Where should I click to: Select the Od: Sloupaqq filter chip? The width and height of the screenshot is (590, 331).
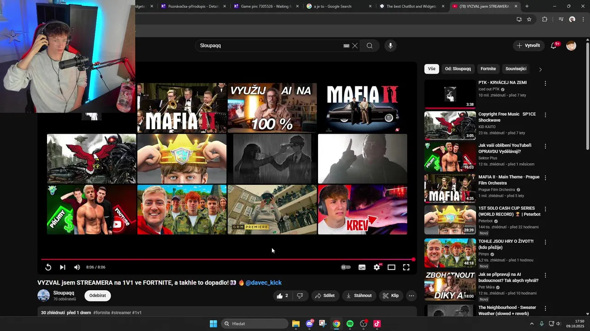[x=458, y=68]
